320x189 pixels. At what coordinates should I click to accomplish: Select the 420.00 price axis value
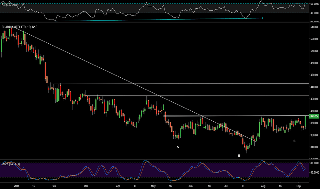tap(314, 99)
